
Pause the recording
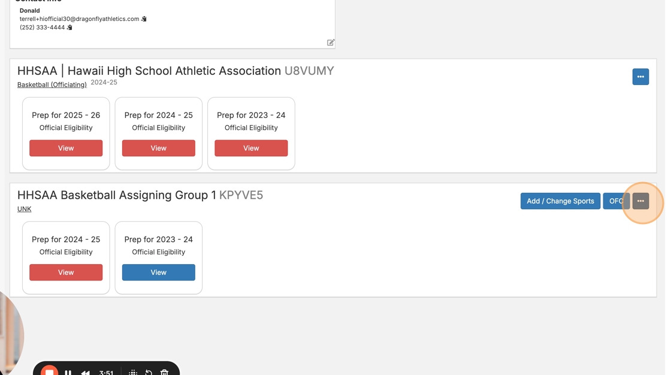(x=68, y=372)
